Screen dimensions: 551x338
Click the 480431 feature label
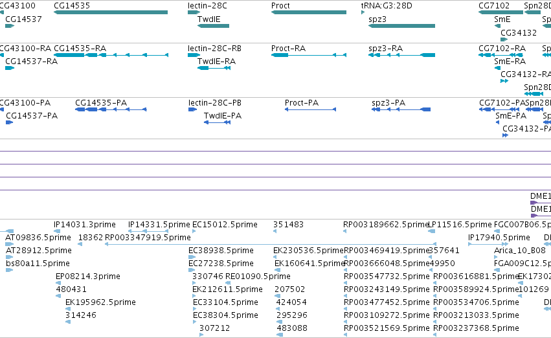[x=71, y=289]
